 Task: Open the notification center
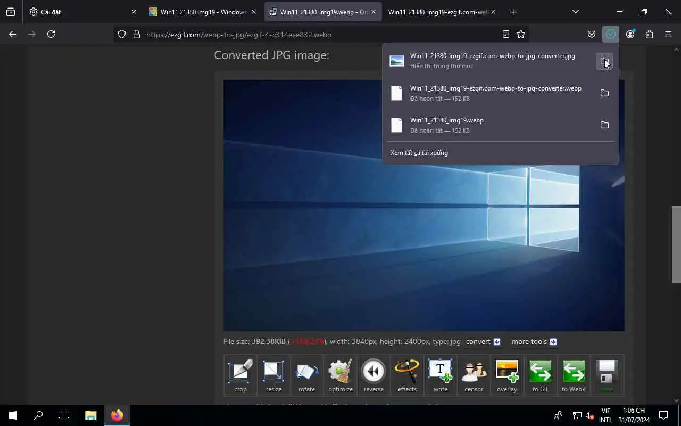coord(663,415)
